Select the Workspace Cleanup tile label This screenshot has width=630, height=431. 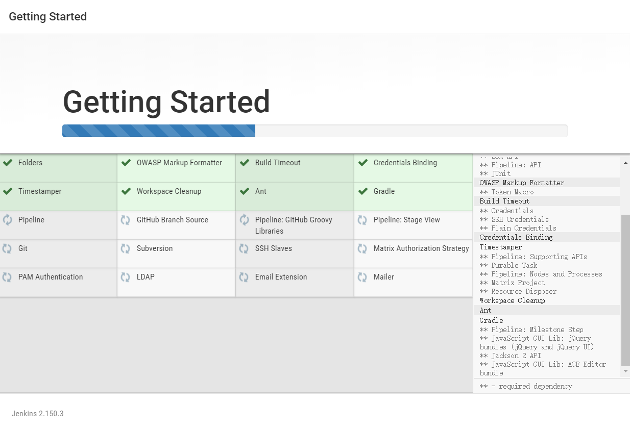coord(169,191)
